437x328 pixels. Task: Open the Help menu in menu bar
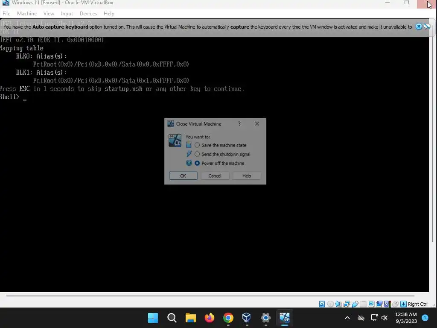pyautogui.click(x=109, y=13)
